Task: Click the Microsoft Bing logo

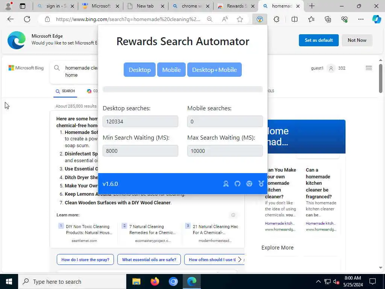Action: [26, 68]
